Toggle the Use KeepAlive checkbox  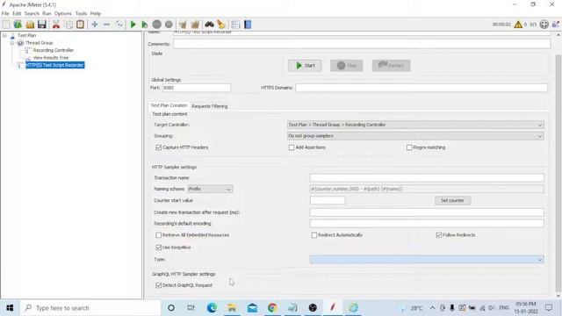(158, 248)
